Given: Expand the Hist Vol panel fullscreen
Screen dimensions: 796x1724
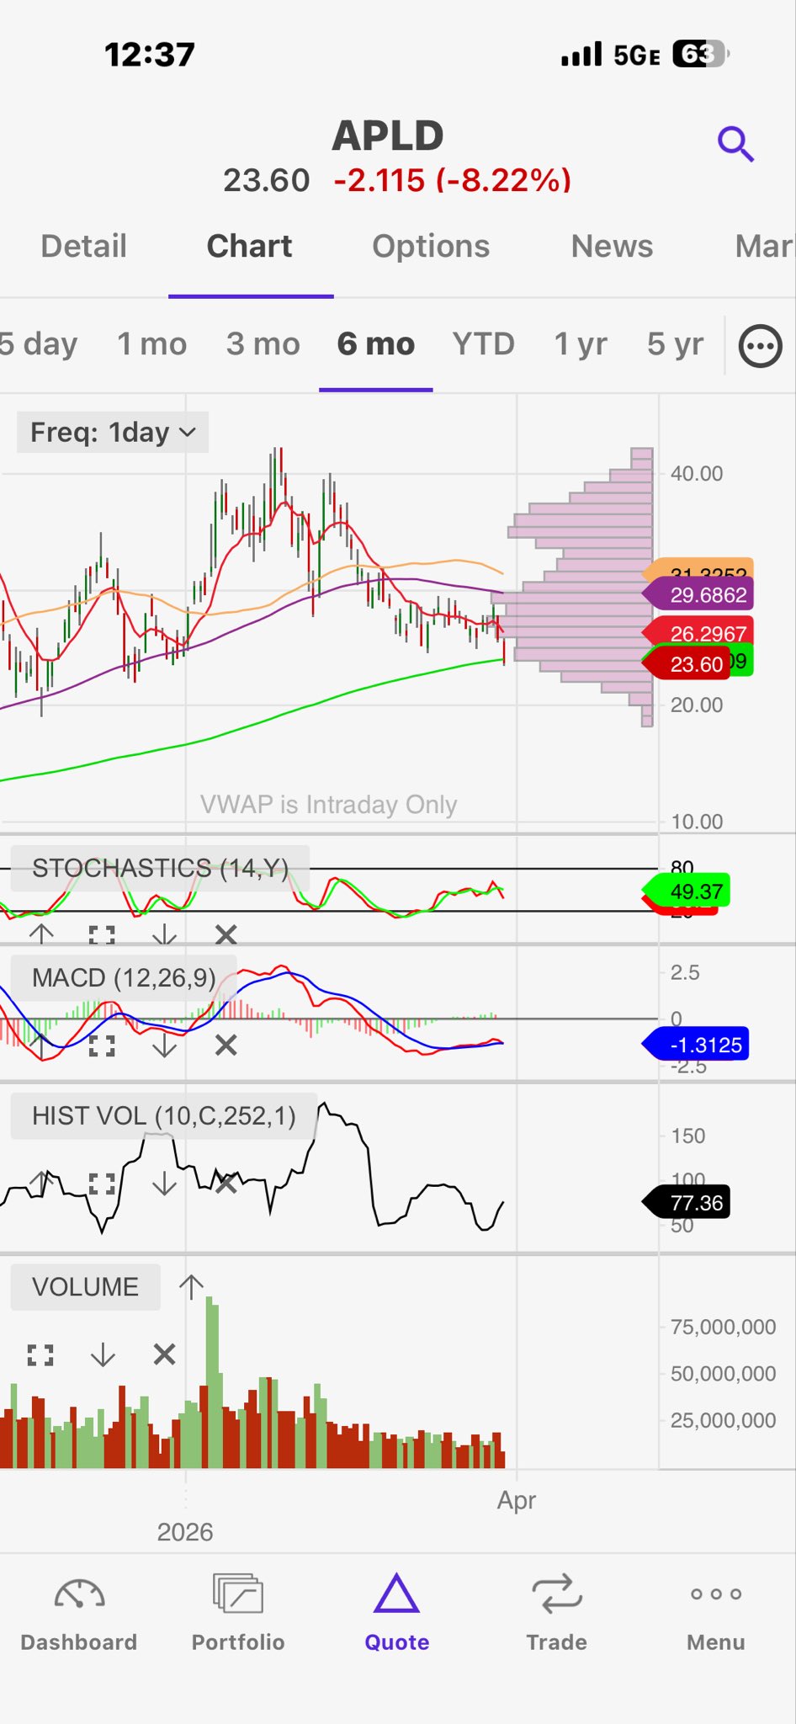Looking at the screenshot, I should [x=102, y=1184].
